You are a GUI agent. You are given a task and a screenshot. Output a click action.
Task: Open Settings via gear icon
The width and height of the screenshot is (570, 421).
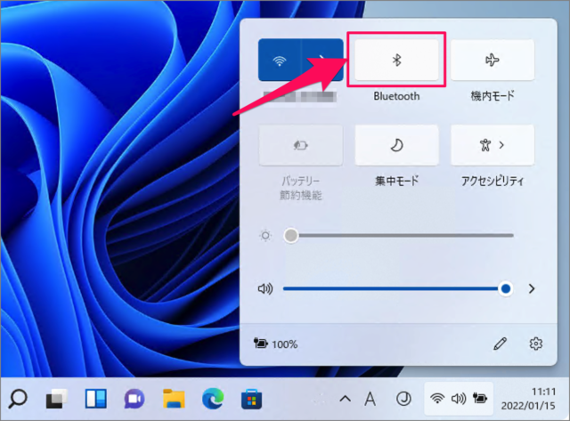535,343
